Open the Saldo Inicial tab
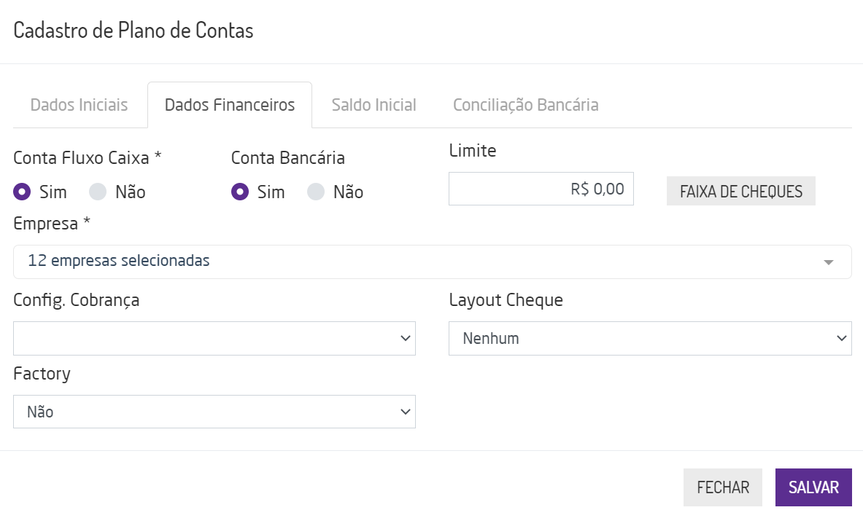Viewport: 863px width, 518px height. click(374, 105)
